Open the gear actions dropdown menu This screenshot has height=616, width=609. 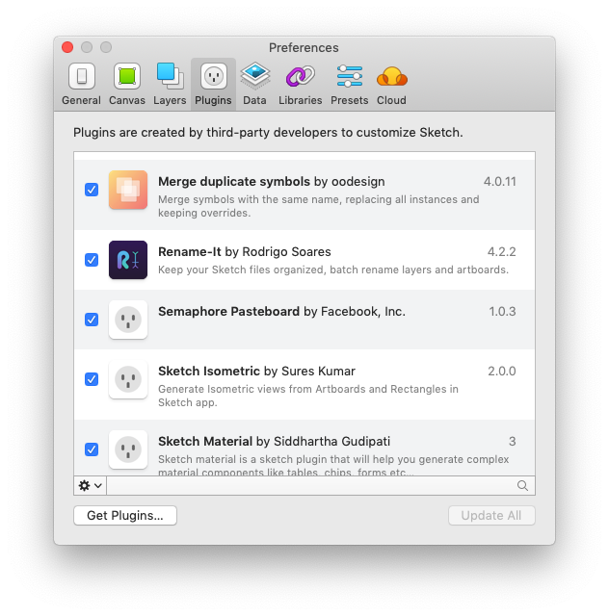(x=90, y=486)
